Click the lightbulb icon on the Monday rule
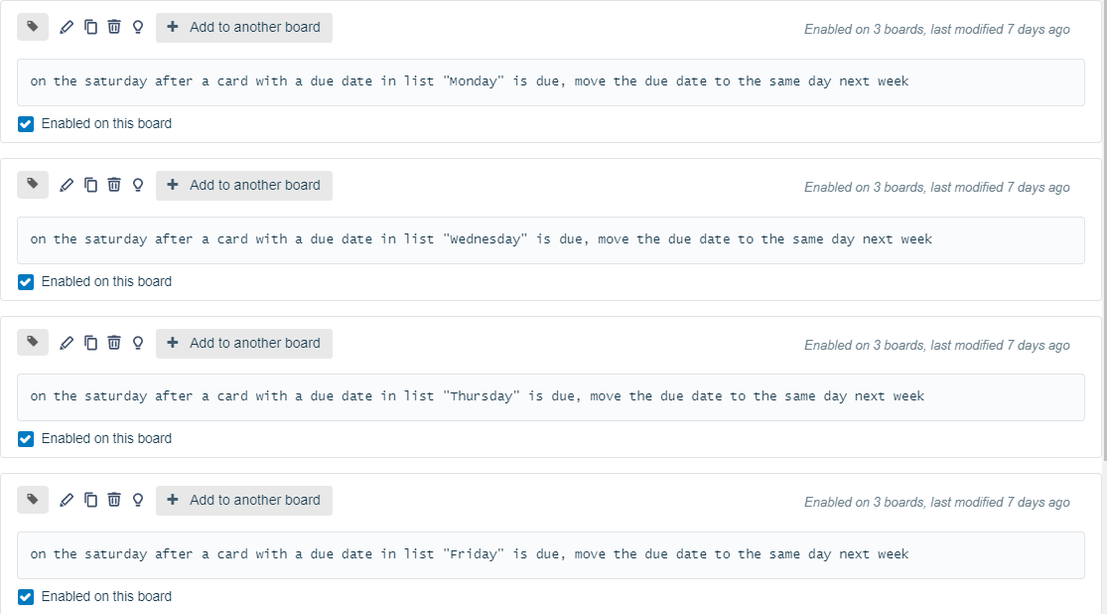Viewport: 1107px width, 614px height. click(x=138, y=27)
